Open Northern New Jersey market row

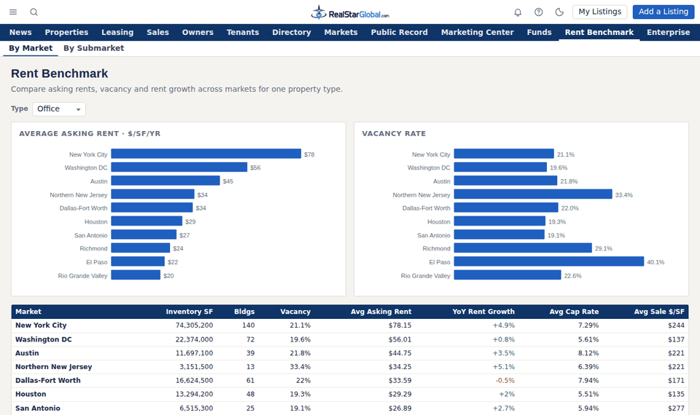pos(350,367)
